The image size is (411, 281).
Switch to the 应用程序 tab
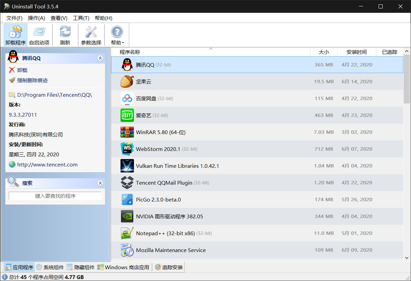tap(19, 267)
